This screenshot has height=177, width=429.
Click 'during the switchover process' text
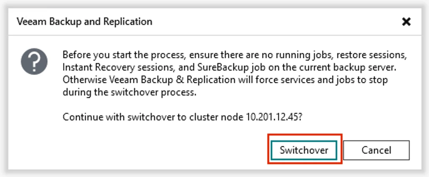pos(130,93)
